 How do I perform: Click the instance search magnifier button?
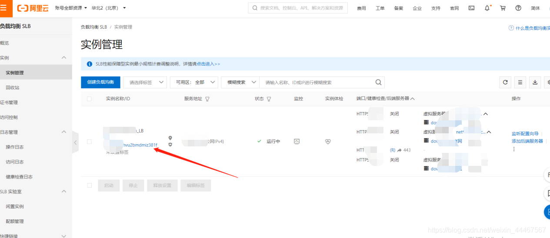coord(378,82)
